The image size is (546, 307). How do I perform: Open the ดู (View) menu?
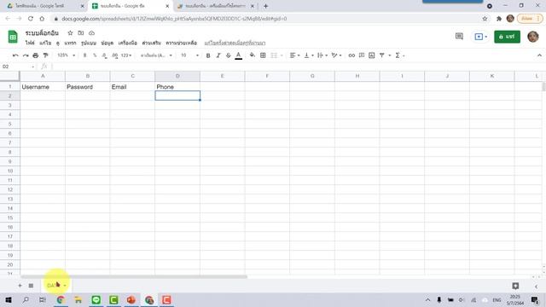[57, 43]
